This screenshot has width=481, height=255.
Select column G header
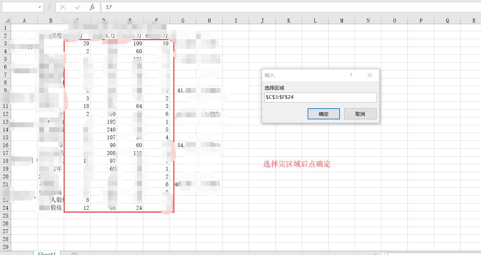click(183, 21)
